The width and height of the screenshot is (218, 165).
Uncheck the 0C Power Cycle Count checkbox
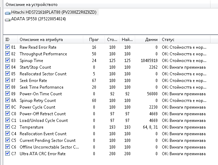point(7,107)
